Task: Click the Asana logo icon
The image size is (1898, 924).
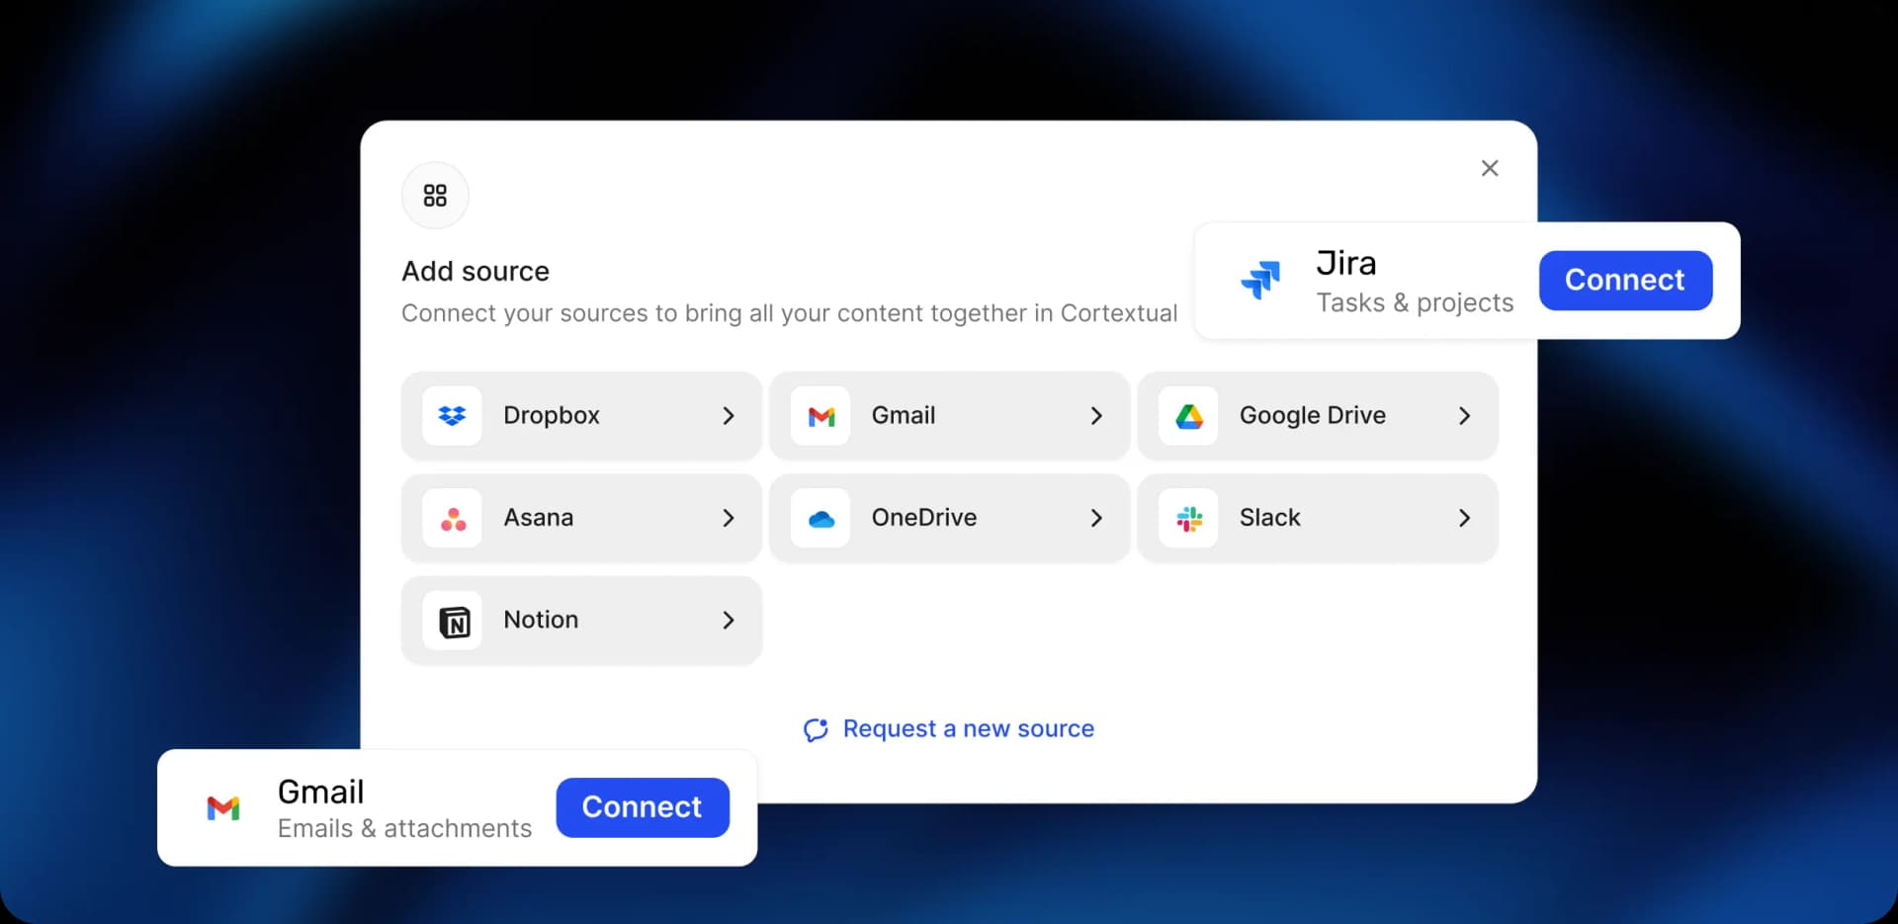Action: click(x=452, y=518)
